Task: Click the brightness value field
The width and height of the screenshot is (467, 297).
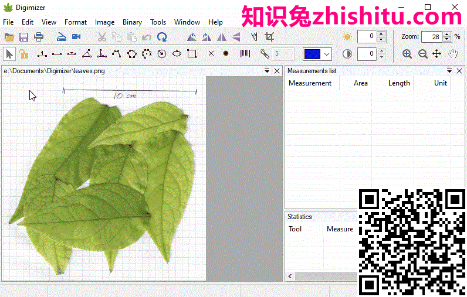Action: (x=367, y=36)
